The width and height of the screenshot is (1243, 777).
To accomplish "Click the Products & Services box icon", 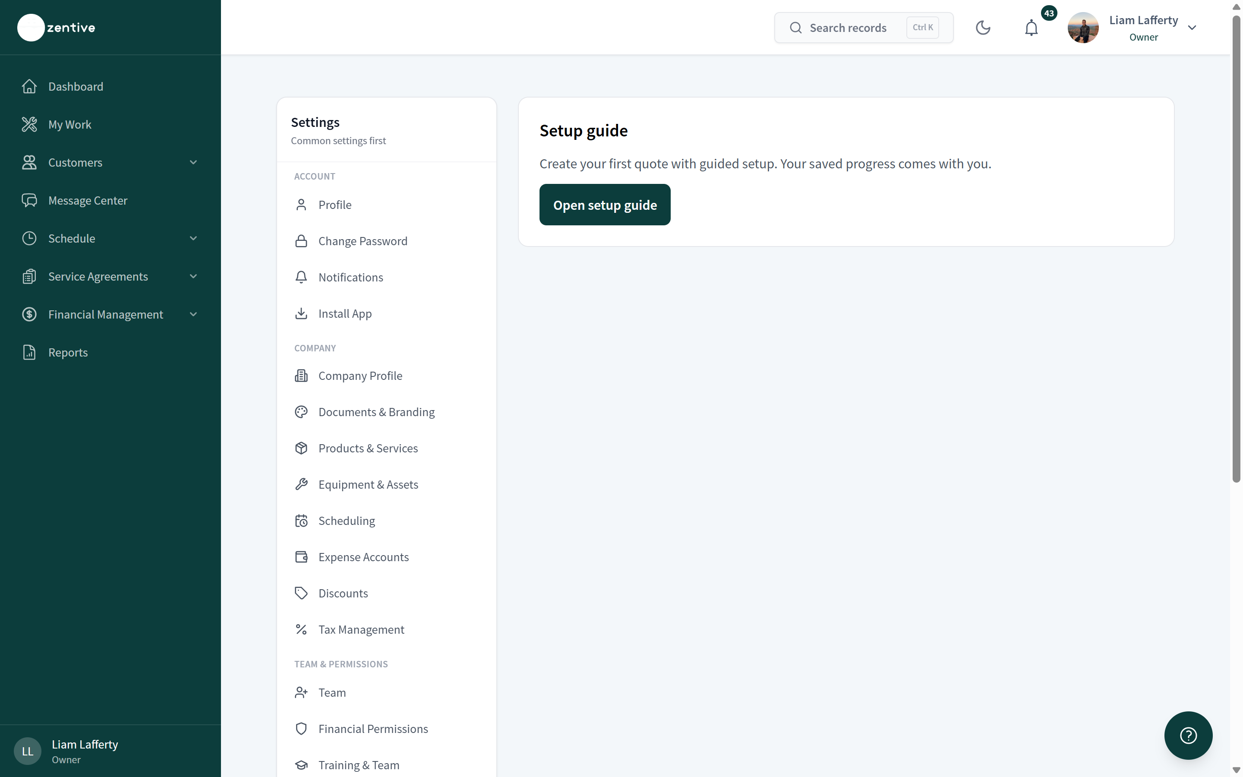I will 302,448.
